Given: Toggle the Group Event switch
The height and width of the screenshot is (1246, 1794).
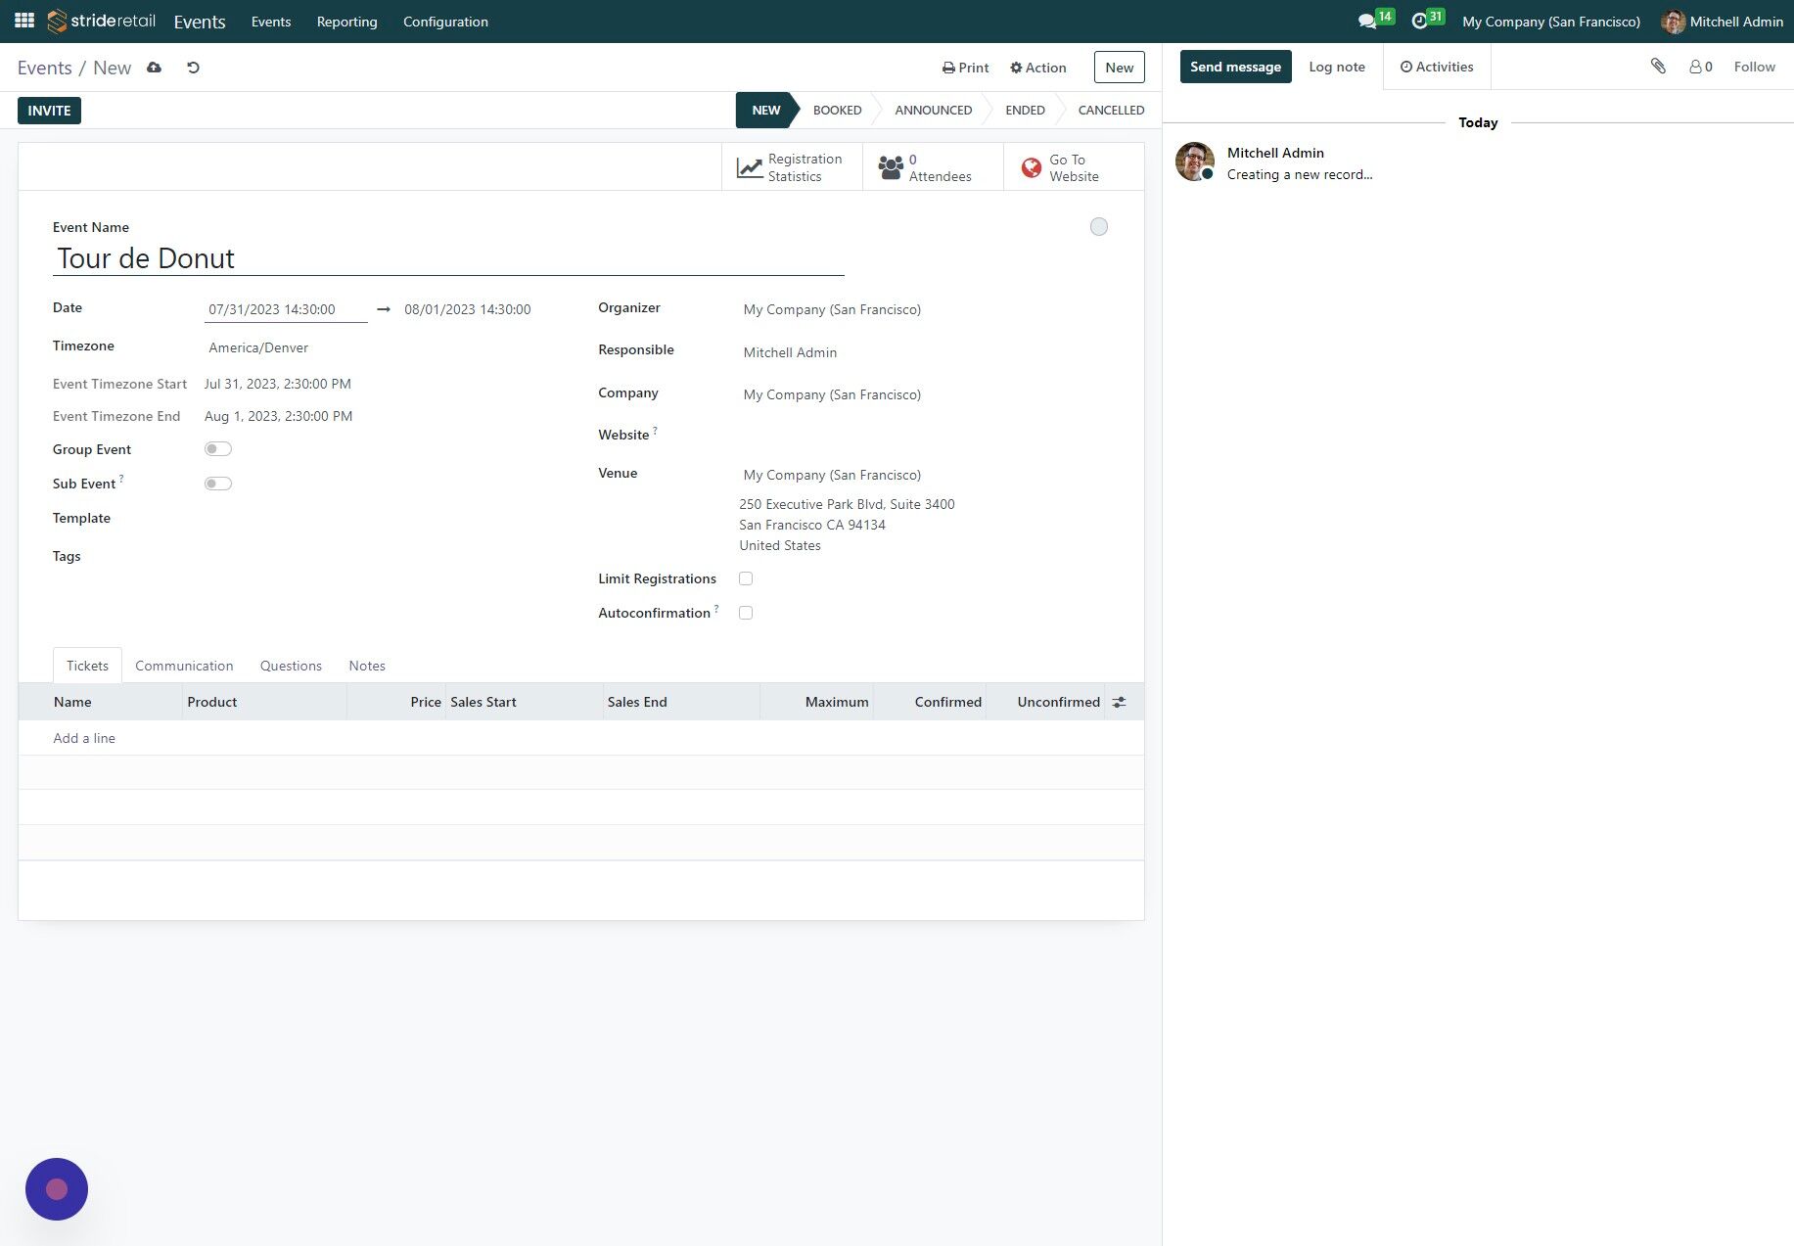Looking at the screenshot, I should [218, 449].
